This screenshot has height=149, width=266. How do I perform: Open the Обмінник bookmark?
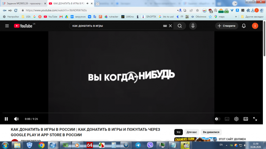[199, 17]
